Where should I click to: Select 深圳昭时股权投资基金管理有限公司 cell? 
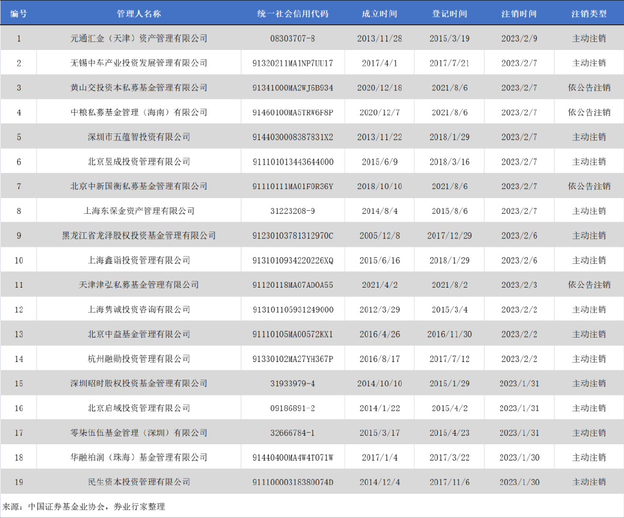[138, 383]
